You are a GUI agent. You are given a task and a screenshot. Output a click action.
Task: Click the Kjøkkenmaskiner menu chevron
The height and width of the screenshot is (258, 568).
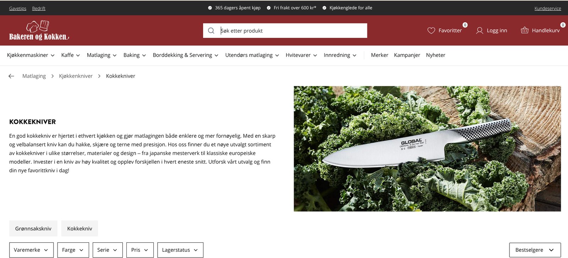tap(53, 55)
